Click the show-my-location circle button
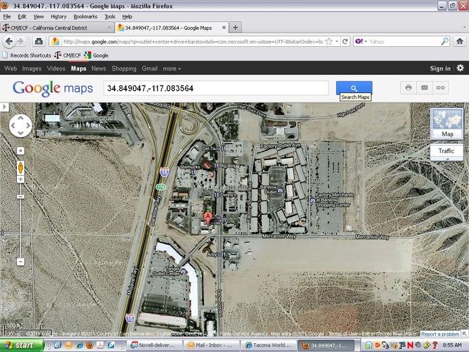Viewport: 469px width, 352px height. [x=20, y=151]
